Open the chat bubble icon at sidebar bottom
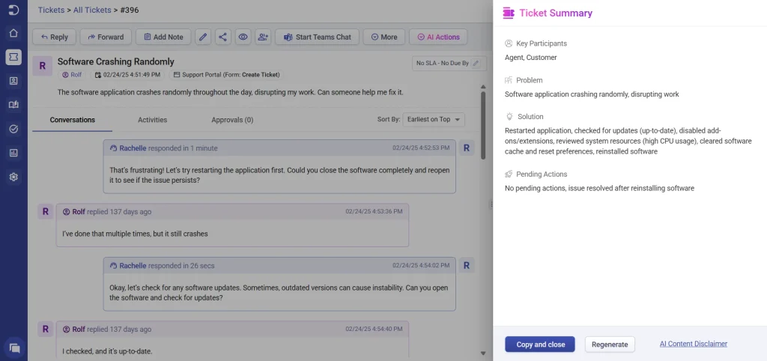Viewport: 767px width, 361px height. tap(15, 348)
